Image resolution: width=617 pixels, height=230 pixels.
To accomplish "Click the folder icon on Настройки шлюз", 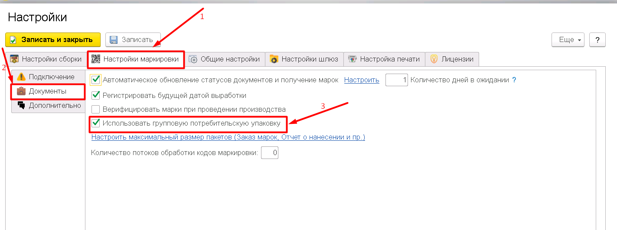I will [x=274, y=59].
